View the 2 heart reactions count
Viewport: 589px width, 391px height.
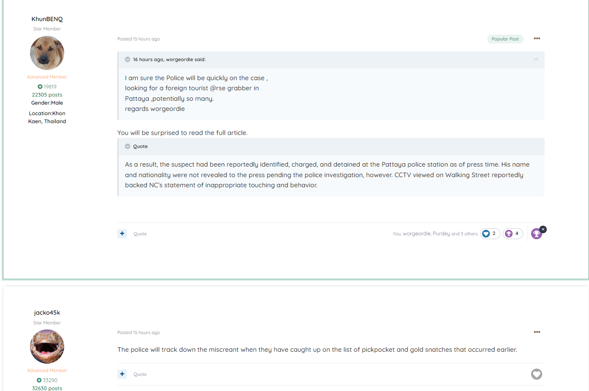point(490,234)
